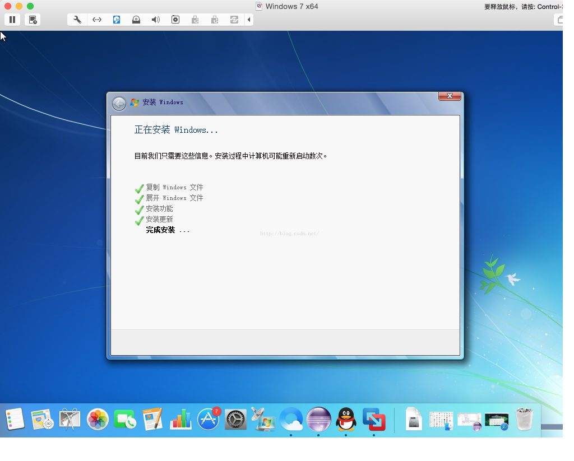Open Photos from the Dock
This screenshot has width=574, height=461.
tap(98, 420)
